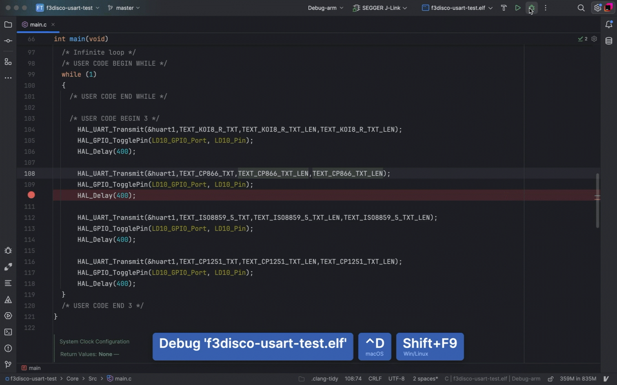Click f3disco-usart-test in the navigation breadcrumb
The height and width of the screenshot is (385, 617).
coord(31,379)
